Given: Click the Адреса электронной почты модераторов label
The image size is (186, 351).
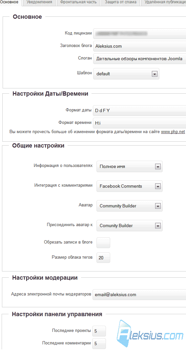Looking at the screenshot, I should coord(51,294).
